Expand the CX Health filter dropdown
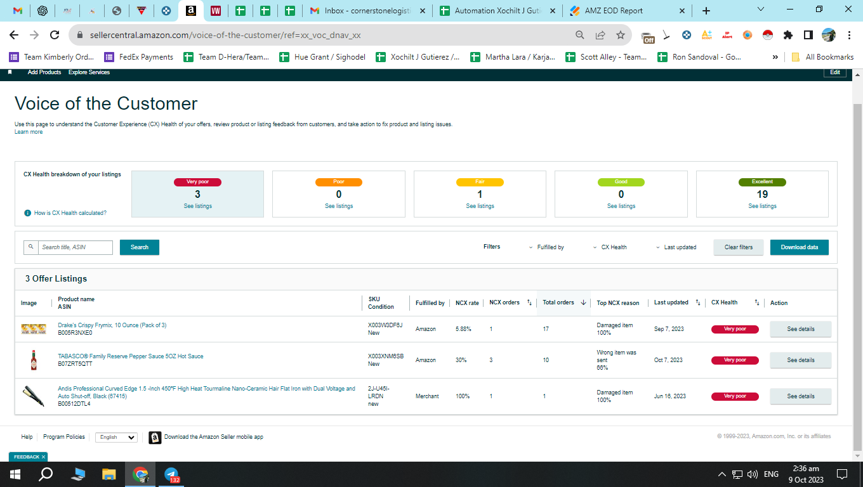863x487 pixels. point(610,247)
